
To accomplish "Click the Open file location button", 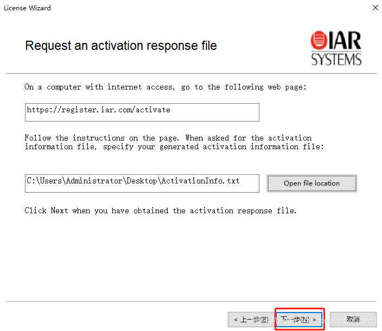I will [311, 183].
